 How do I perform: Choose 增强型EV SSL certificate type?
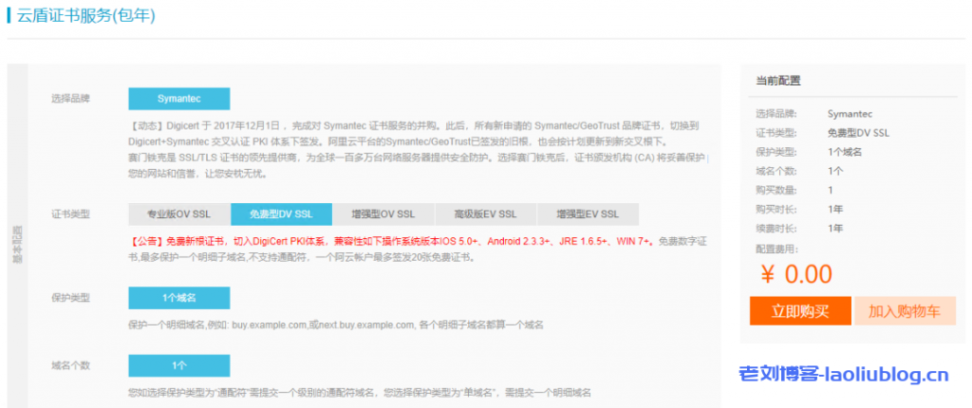coord(588,214)
